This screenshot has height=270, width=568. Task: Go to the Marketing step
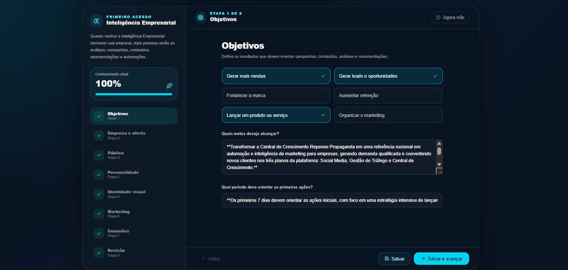pos(134,214)
